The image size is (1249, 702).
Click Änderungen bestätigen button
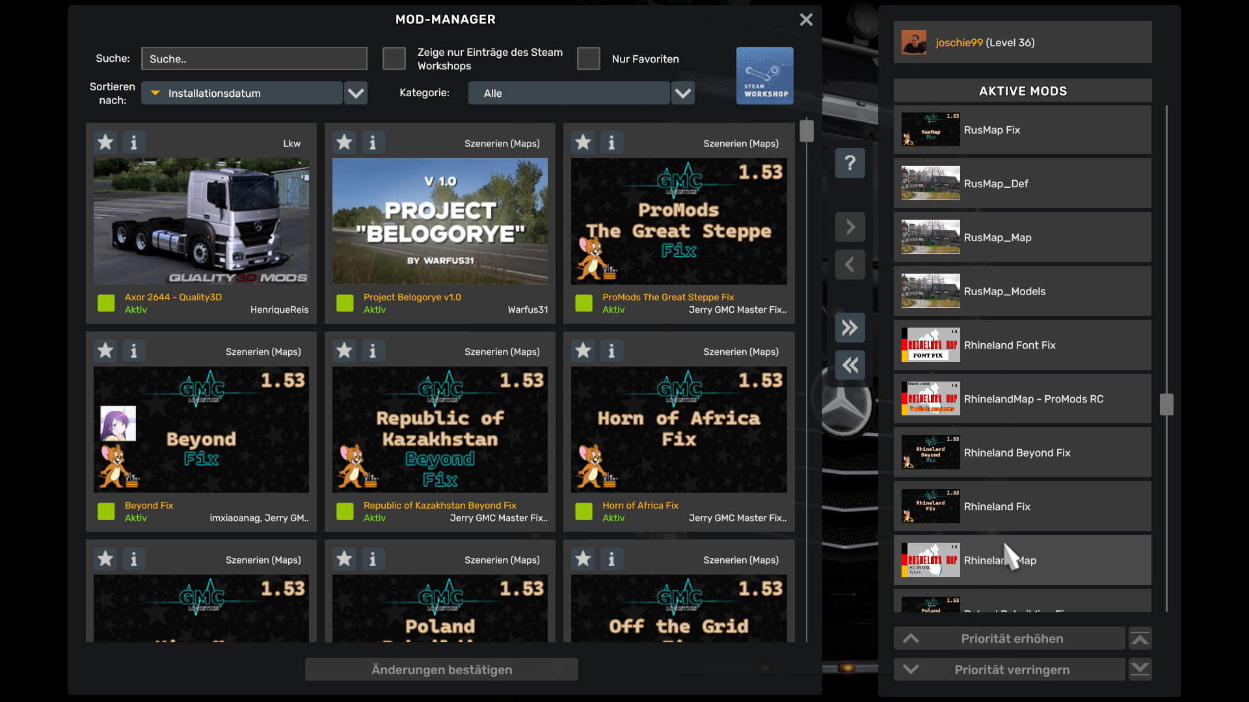click(x=442, y=669)
